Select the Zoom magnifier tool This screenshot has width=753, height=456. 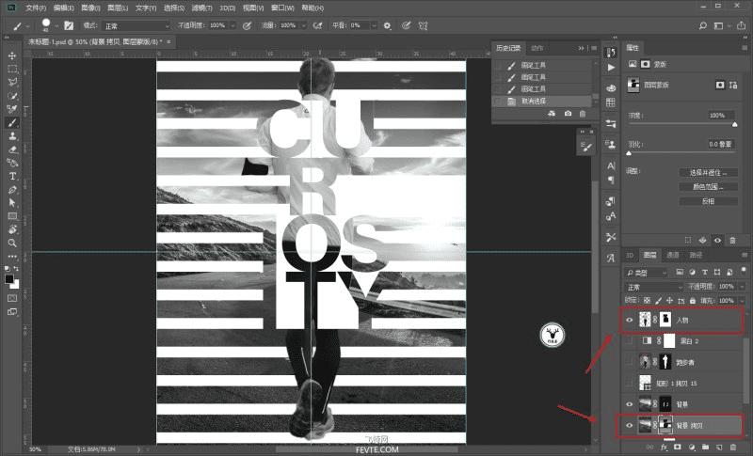coord(12,244)
